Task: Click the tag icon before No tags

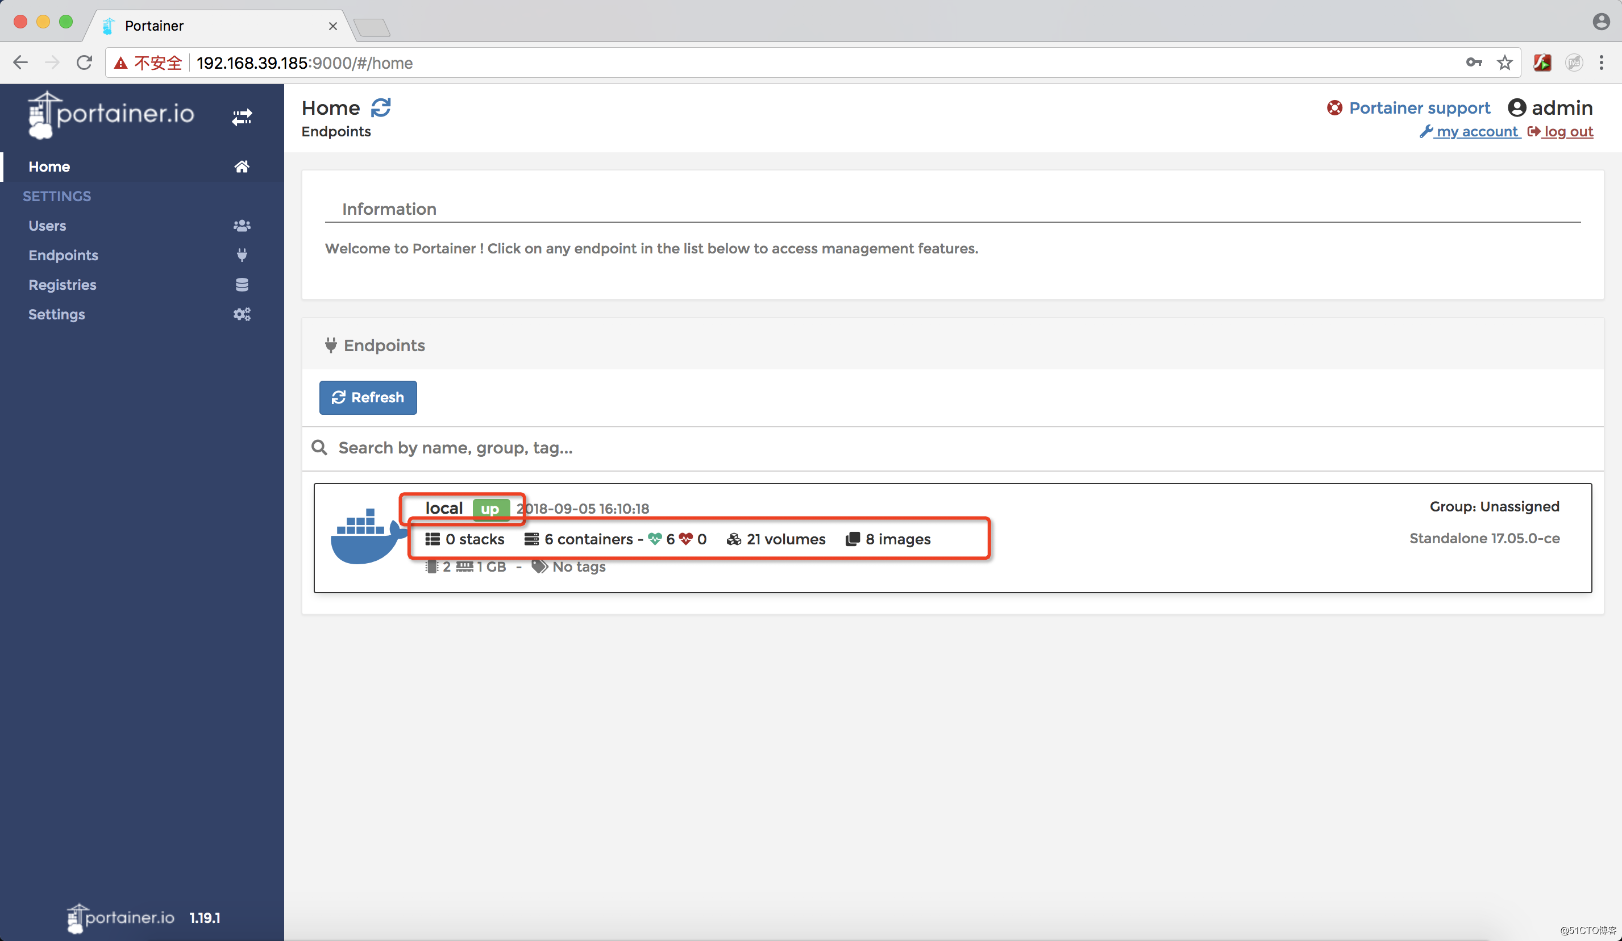Action: coord(539,567)
